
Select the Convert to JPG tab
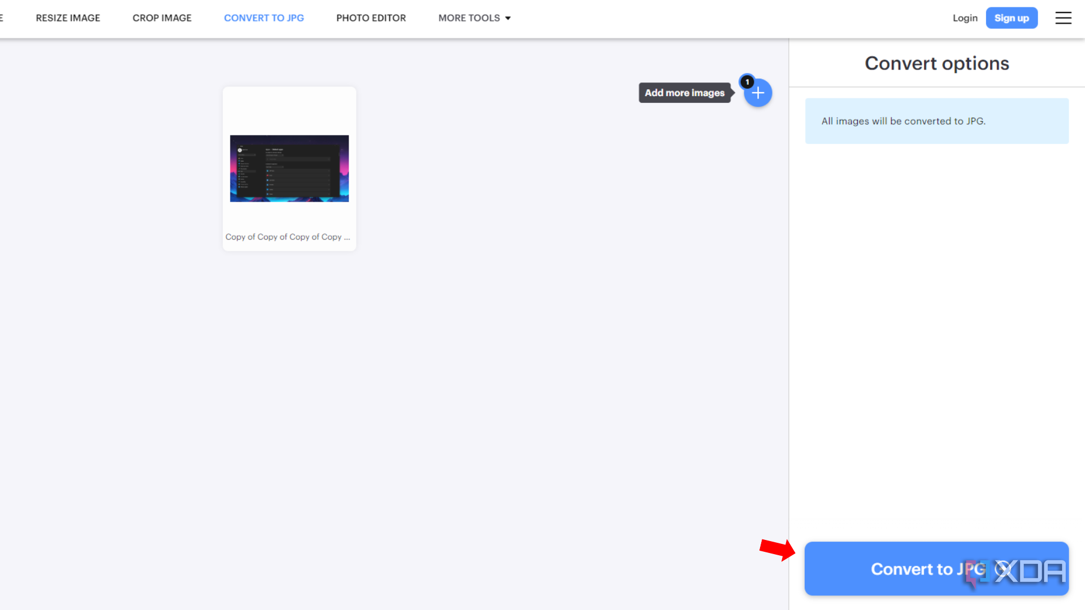(x=264, y=18)
